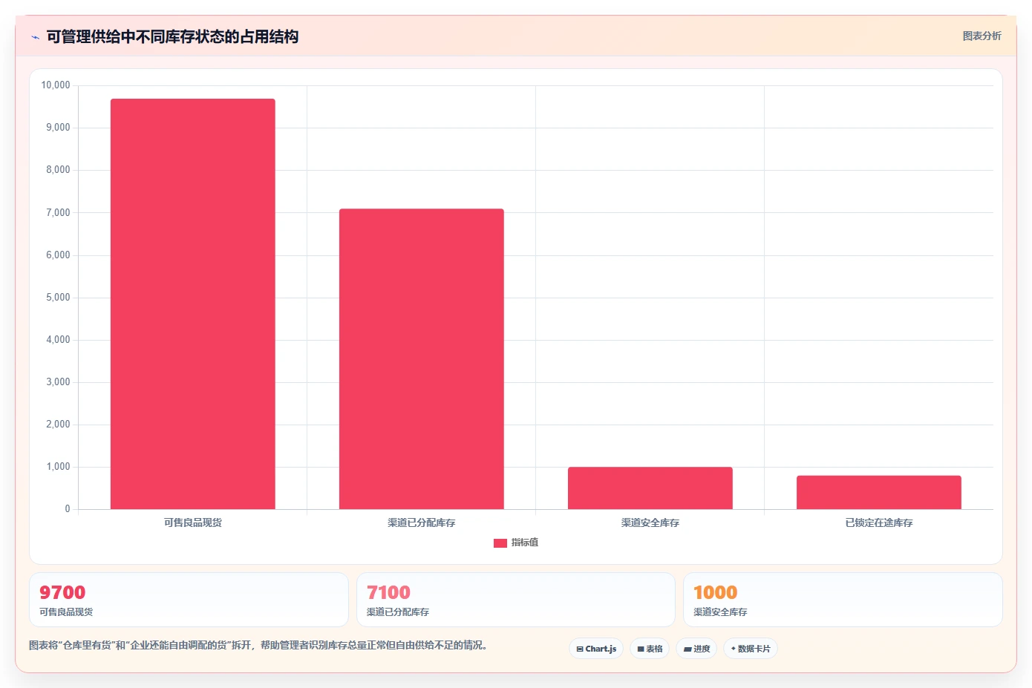Click the lightning icon beside the chart title
Image resolution: width=1032 pixels, height=688 pixels.
(35, 37)
